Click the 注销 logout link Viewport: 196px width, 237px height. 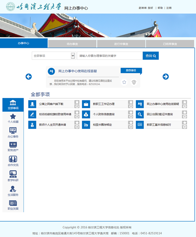pyautogui.click(x=169, y=8)
